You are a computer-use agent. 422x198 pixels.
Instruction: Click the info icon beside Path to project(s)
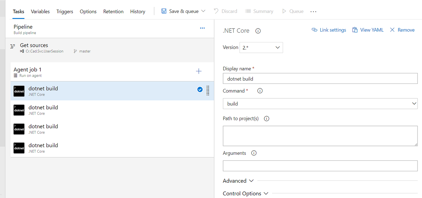click(266, 118)
